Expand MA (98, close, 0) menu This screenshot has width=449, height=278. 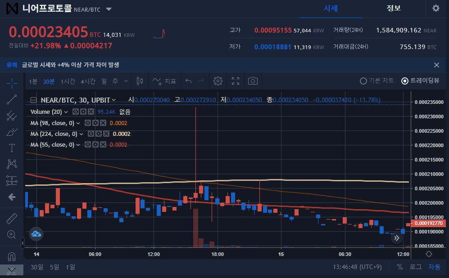pyautogui.click(x=78, y=123)
